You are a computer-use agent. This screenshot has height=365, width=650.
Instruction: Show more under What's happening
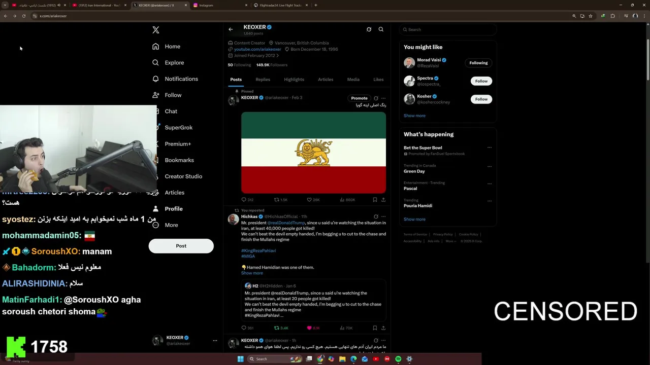point(414,220)
